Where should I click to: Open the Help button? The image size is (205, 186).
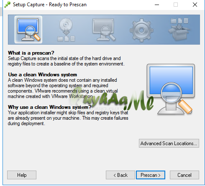[x=22, y=175]
